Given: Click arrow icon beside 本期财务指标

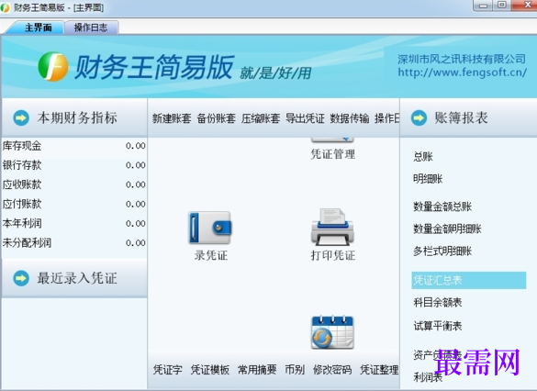Looking at the screenshot, I should point(21,118).
